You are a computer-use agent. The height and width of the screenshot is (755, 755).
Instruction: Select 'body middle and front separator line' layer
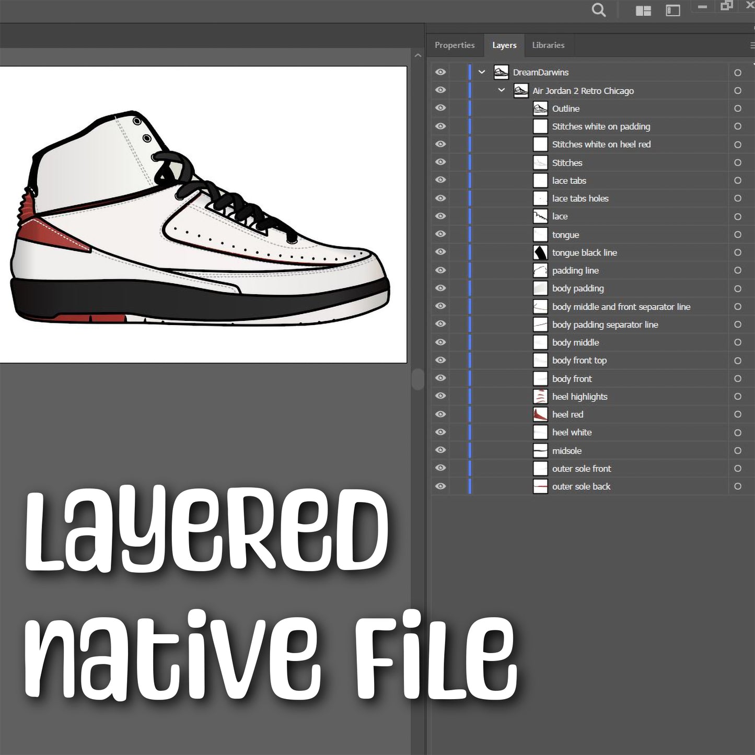click(621, 307)
